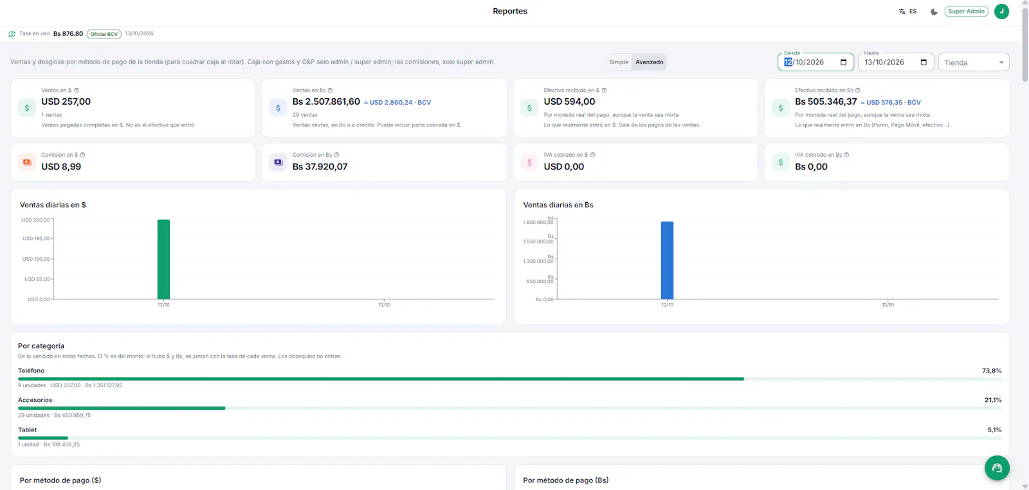
Task: Open the calendar picker in the Desde field
Action: coord(843,62)
